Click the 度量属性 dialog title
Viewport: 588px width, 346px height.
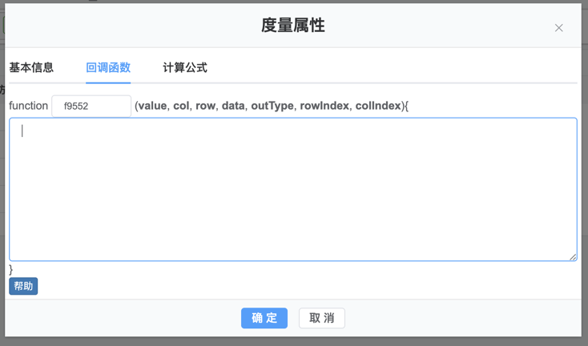click(x=293, y=26)
